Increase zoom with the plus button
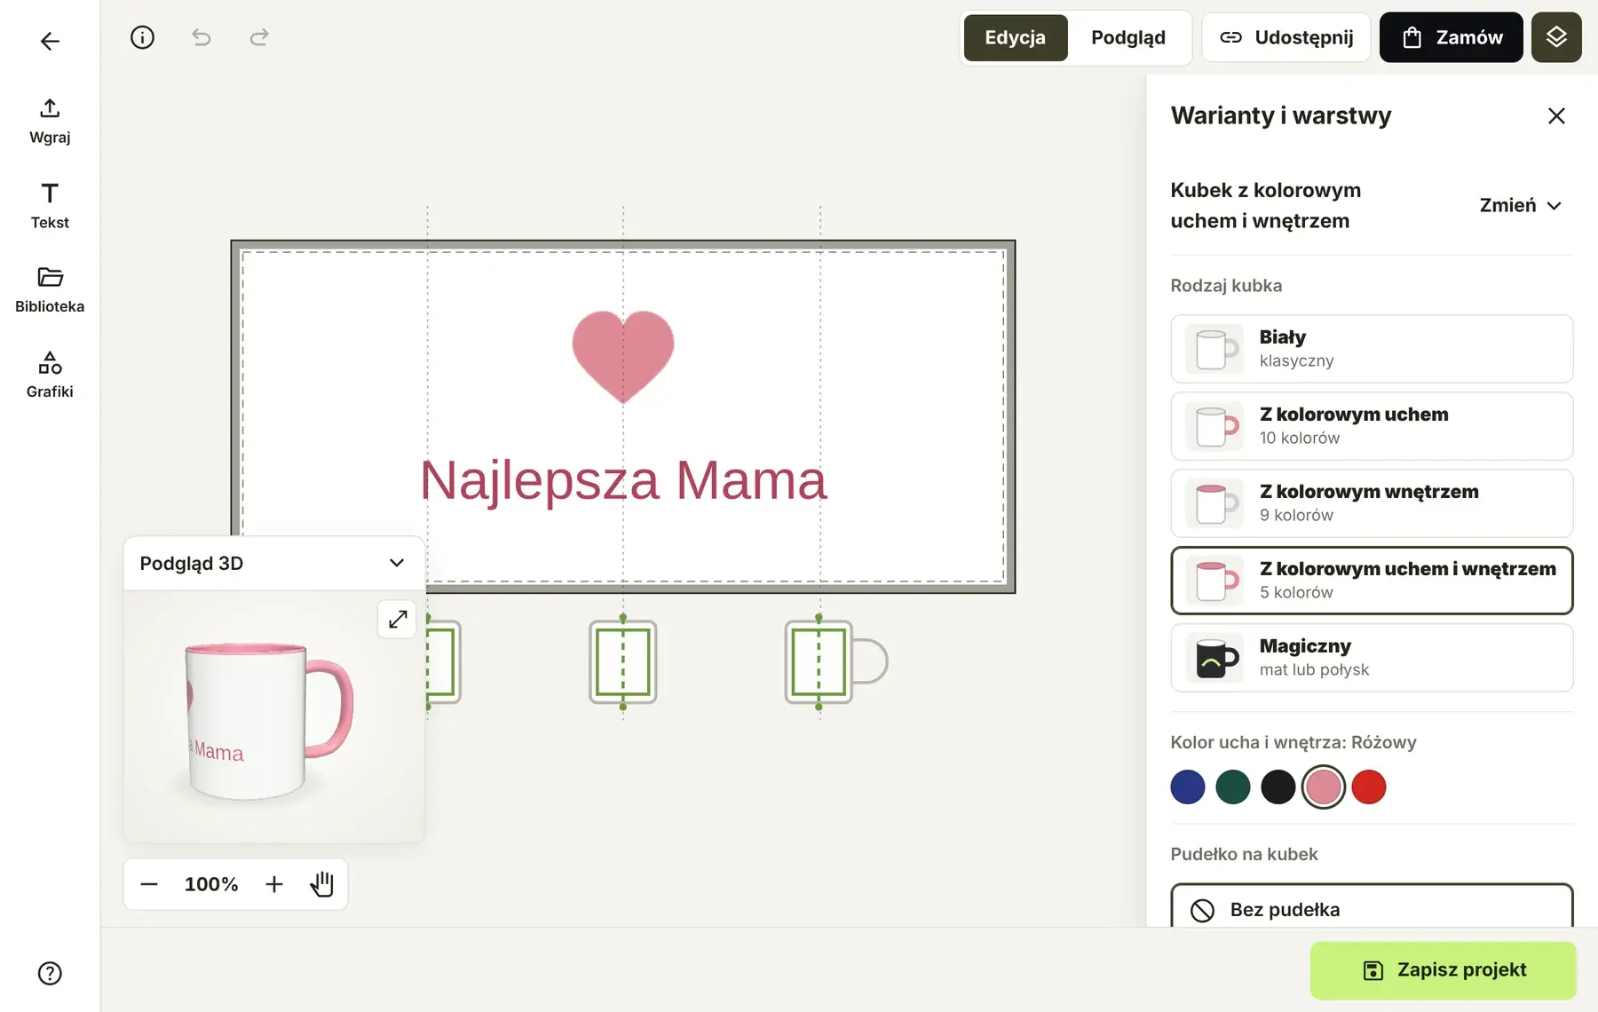The image size is (1598, 1012). click(274, 884)
